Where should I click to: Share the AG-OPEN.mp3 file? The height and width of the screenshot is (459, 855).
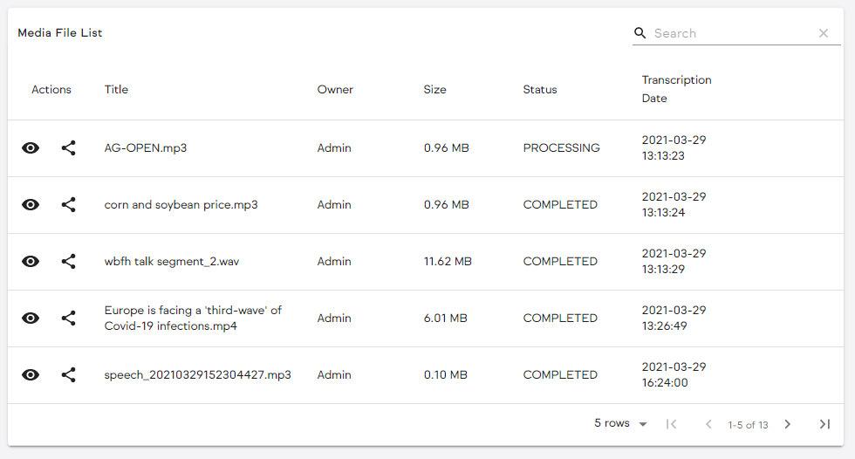pyautogui.click(x=68, y=147)
